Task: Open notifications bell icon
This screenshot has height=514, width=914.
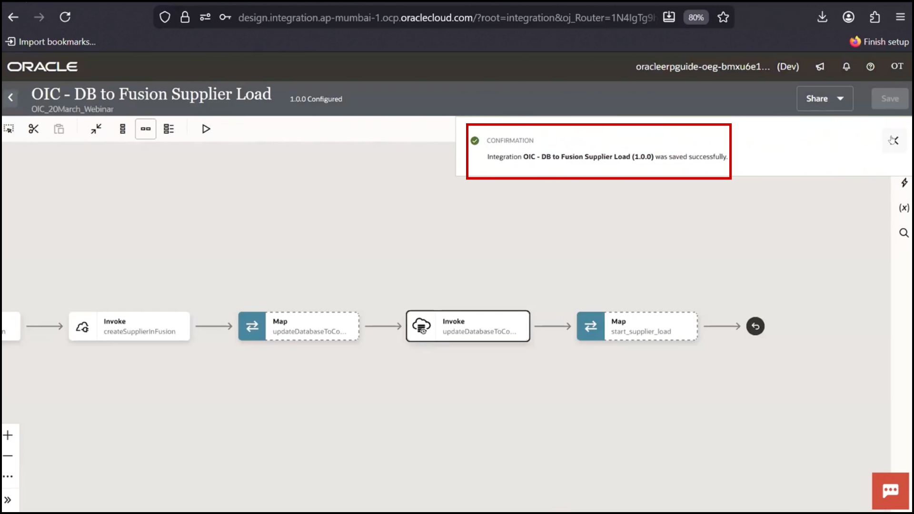Action: pyautogui.click(x=846, y=67)
